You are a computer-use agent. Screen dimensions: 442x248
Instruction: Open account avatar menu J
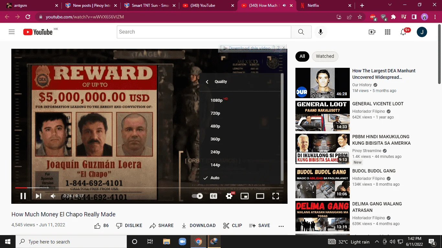click(422, 32)
